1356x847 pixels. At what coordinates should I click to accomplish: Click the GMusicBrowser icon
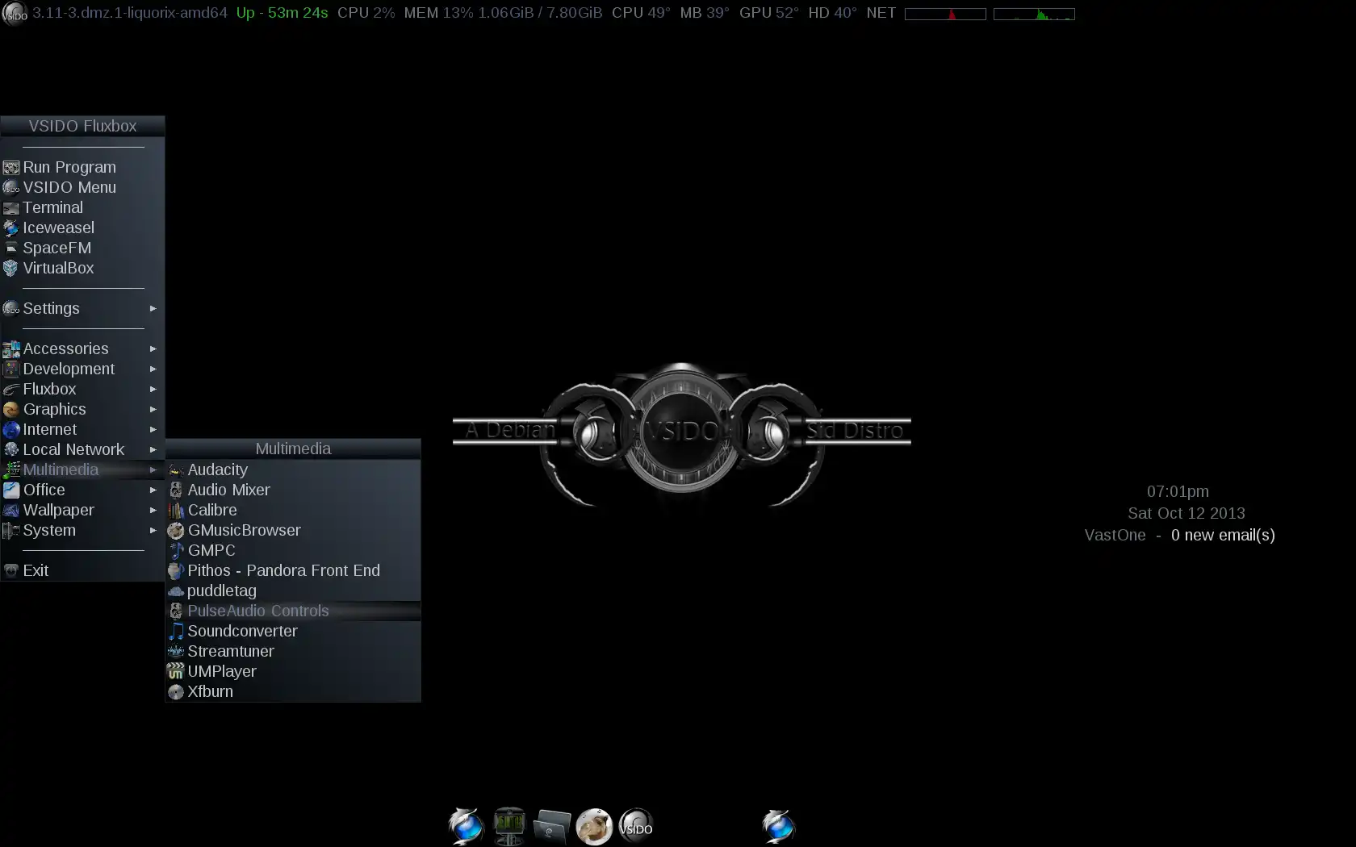pos(176,531)
